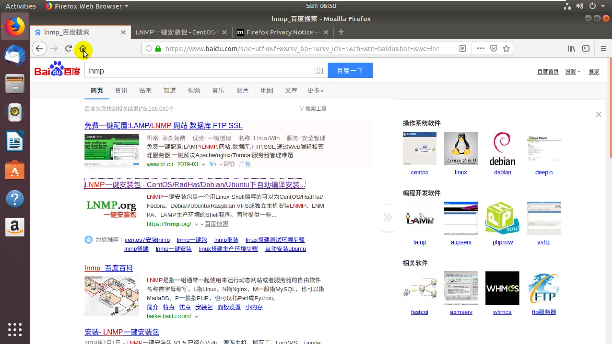This screenshot has height=344, width=612.
Task: Open 百度首页 link
Action: point(548,72)
